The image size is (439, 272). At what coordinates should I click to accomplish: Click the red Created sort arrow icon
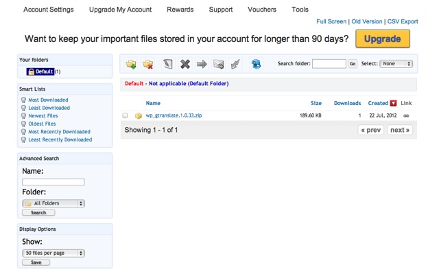point(393,103)
